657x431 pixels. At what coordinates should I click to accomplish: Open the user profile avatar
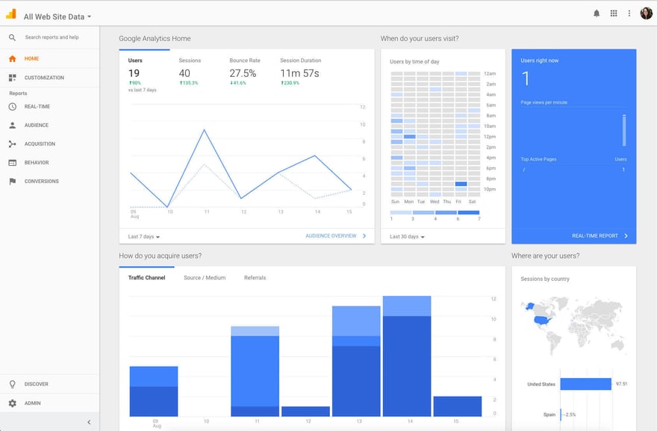click(646, 13)
